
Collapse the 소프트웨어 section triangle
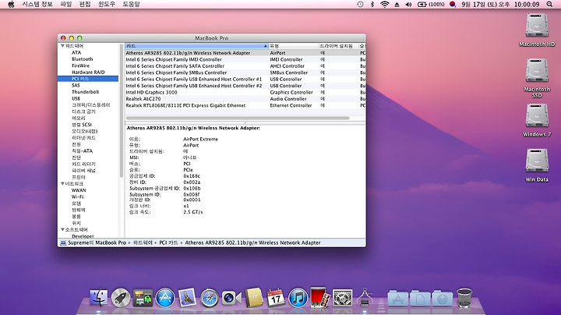pos(62,229)
